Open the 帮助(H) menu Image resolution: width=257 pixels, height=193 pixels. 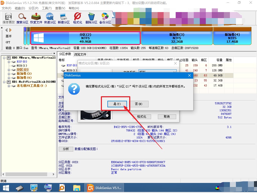tap(74, 8)
